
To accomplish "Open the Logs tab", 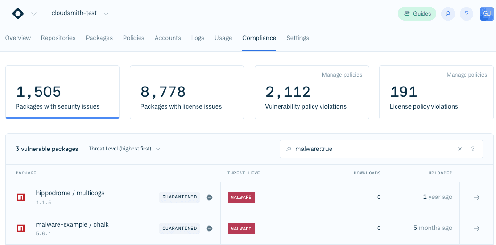I will click(x=198, y=38).
